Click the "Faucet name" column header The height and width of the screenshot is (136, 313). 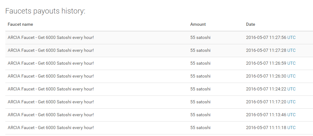20,24
